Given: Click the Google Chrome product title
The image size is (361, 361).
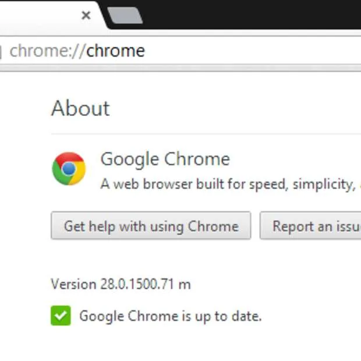Looking at the screenshot, I should pyautogui.click(x=165, y=160).
